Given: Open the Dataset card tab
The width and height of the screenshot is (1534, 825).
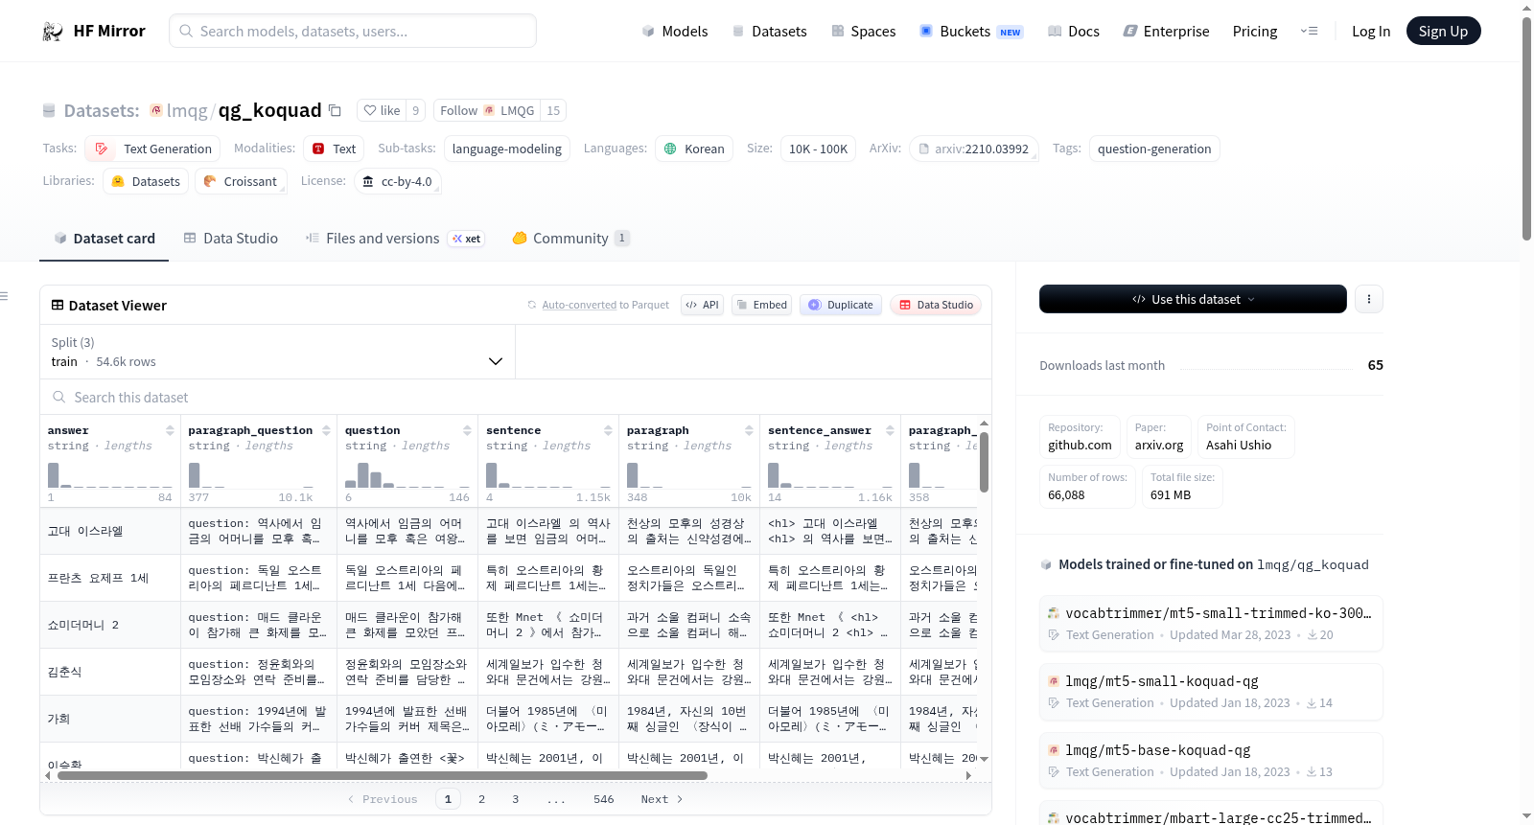Looking at the screenshot, I should tap(104, 239).
